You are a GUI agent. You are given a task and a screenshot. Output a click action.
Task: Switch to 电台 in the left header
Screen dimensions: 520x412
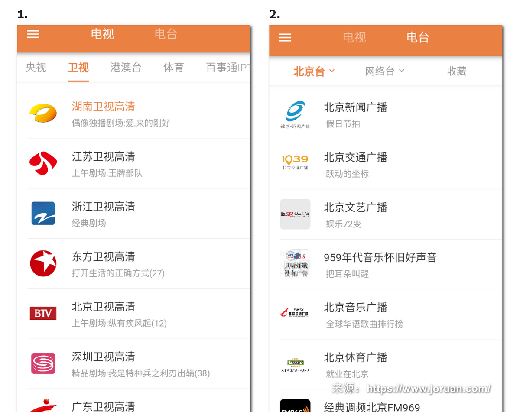(166, 34)
